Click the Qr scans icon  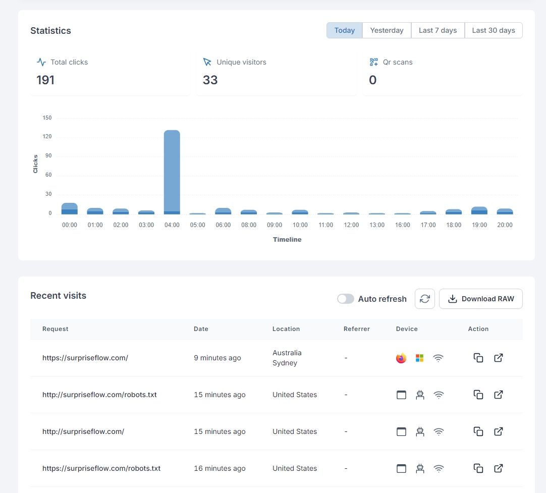pos(373,62)
